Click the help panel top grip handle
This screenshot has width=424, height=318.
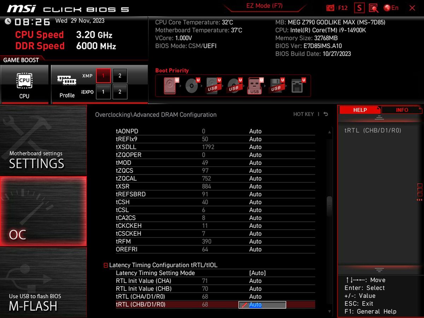(379, 118)
